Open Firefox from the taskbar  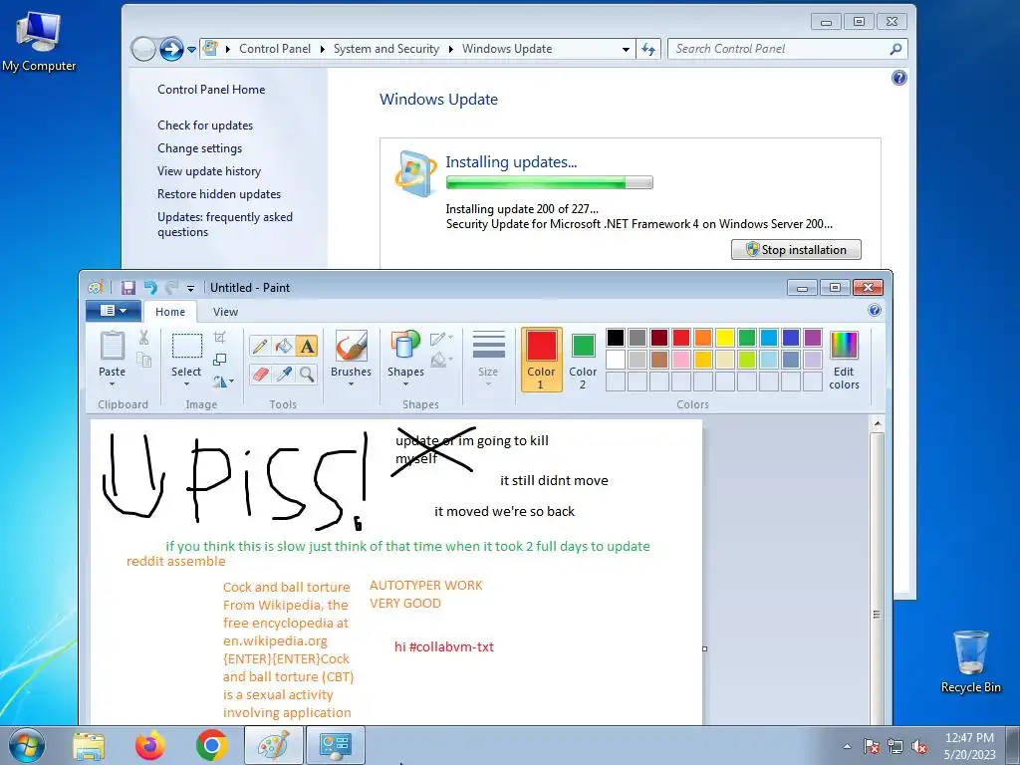[150, 745]
